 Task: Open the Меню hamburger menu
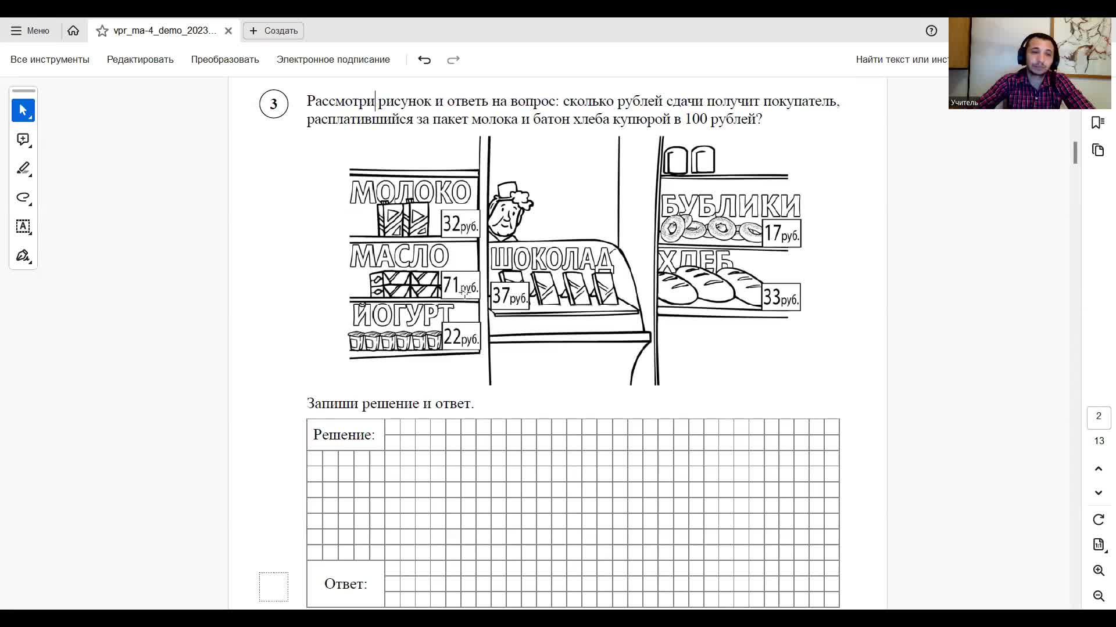pos(30,31)
